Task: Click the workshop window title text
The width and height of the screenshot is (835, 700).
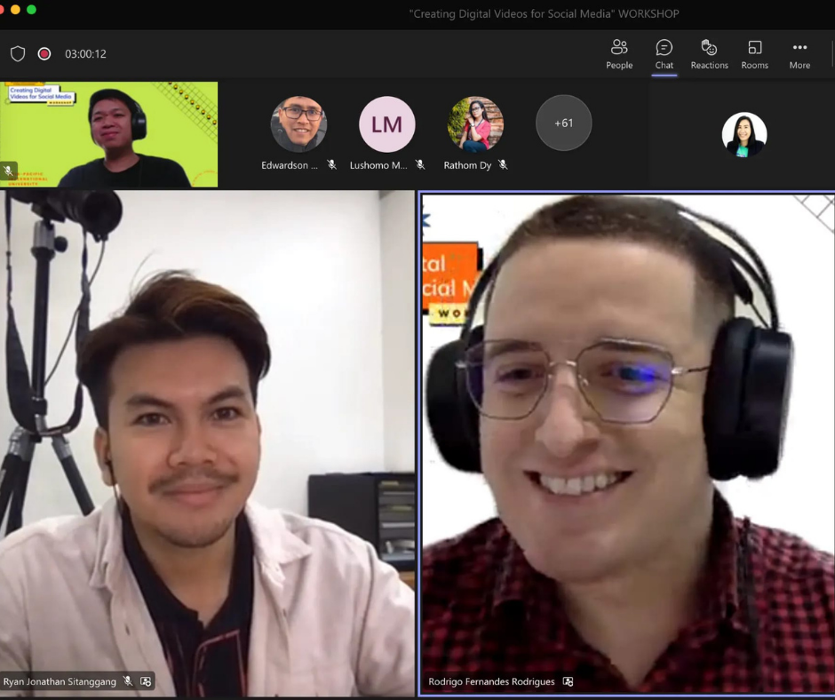Action: pos(544,14)
